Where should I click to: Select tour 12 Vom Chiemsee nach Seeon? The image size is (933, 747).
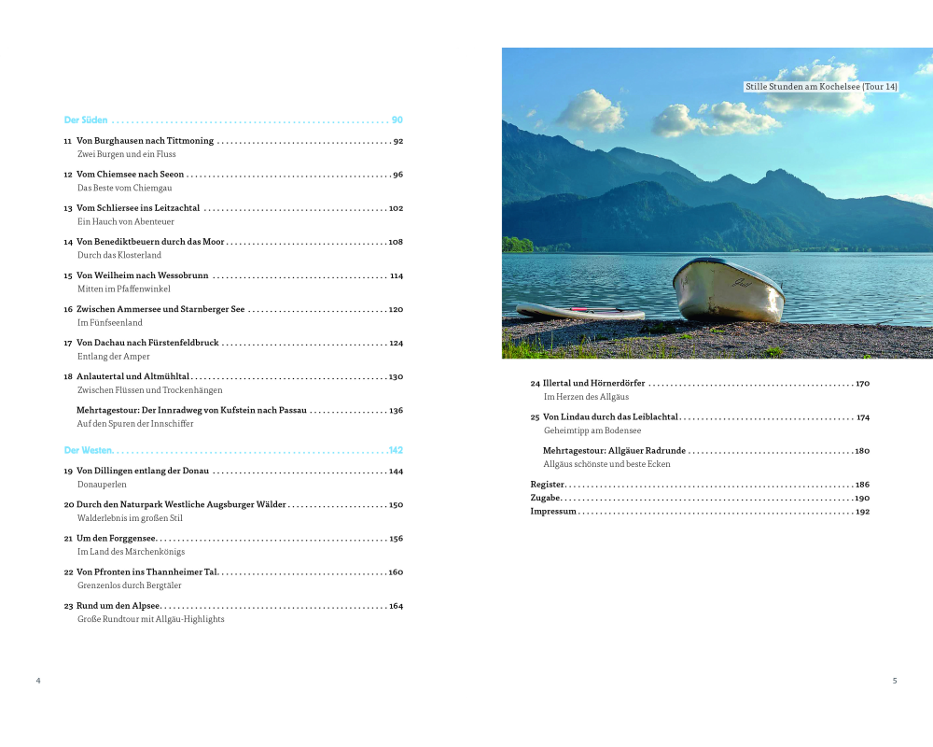coord(130,175)
